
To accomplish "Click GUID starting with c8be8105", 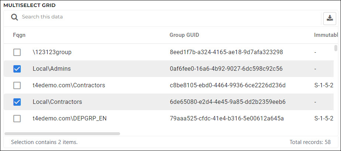I will tap(228, 85).
